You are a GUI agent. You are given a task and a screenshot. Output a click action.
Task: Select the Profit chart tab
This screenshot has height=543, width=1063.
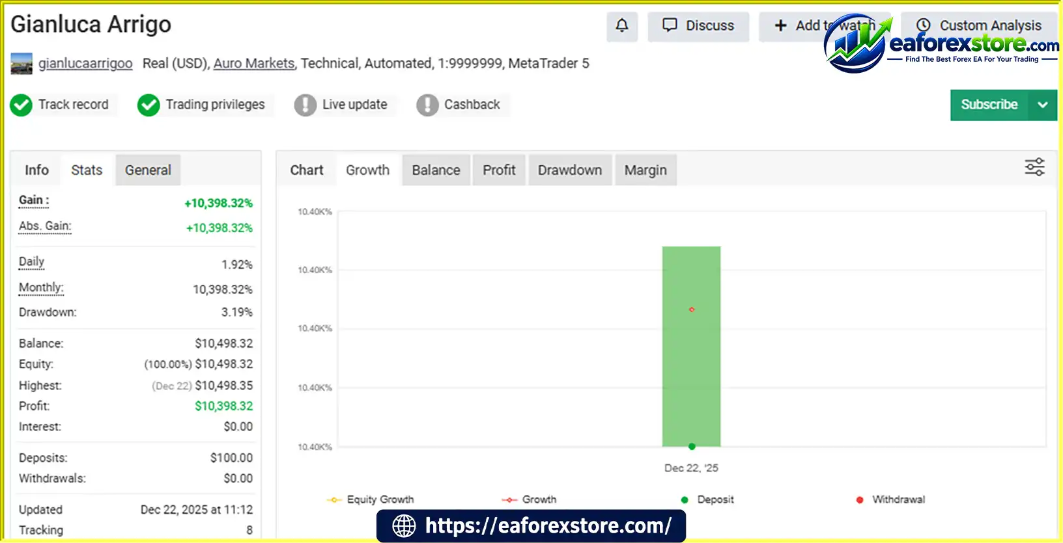click(x=499, y=170)
